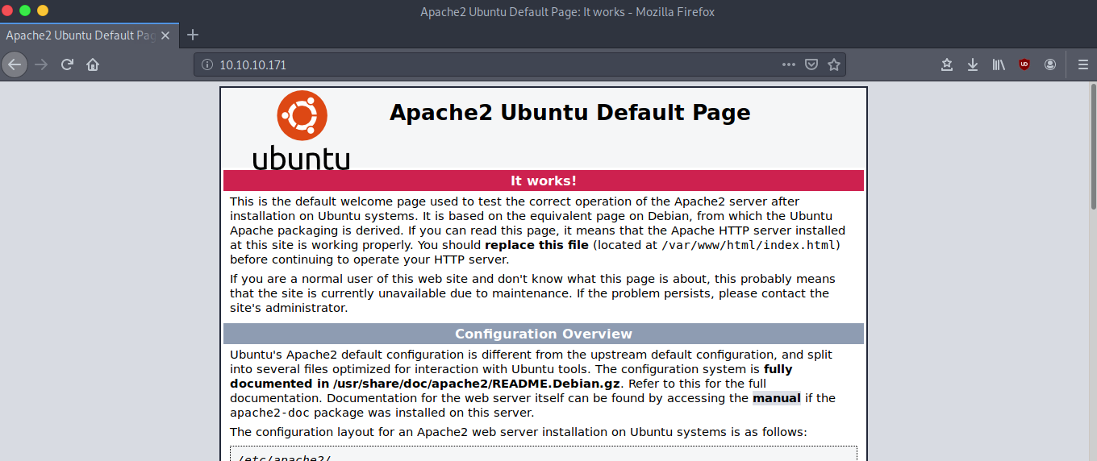
Task: Open the uBlock Origin shield extension
Action: (x=1024, y=64)
